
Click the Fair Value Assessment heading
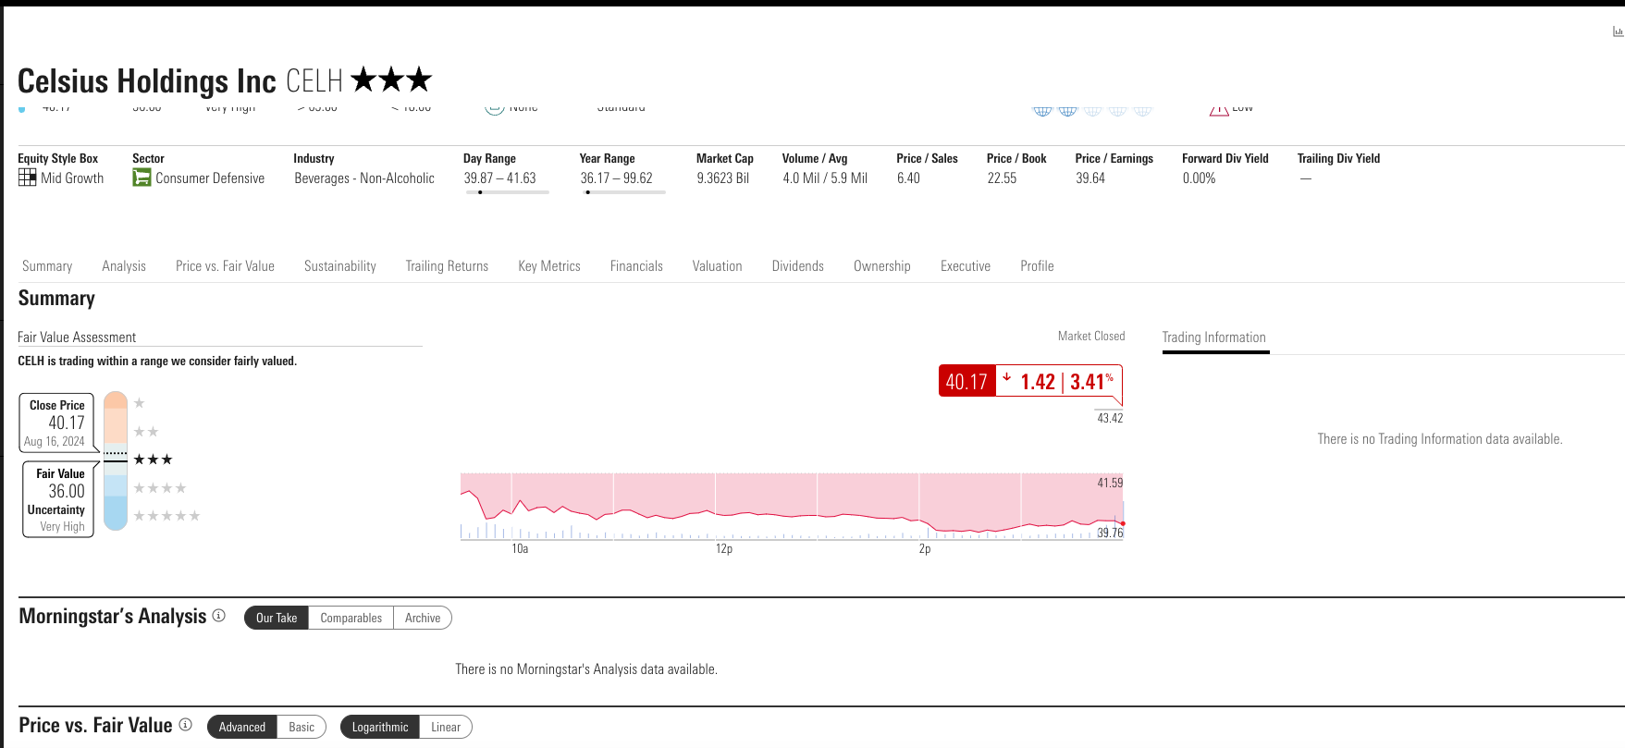(77, 337)
